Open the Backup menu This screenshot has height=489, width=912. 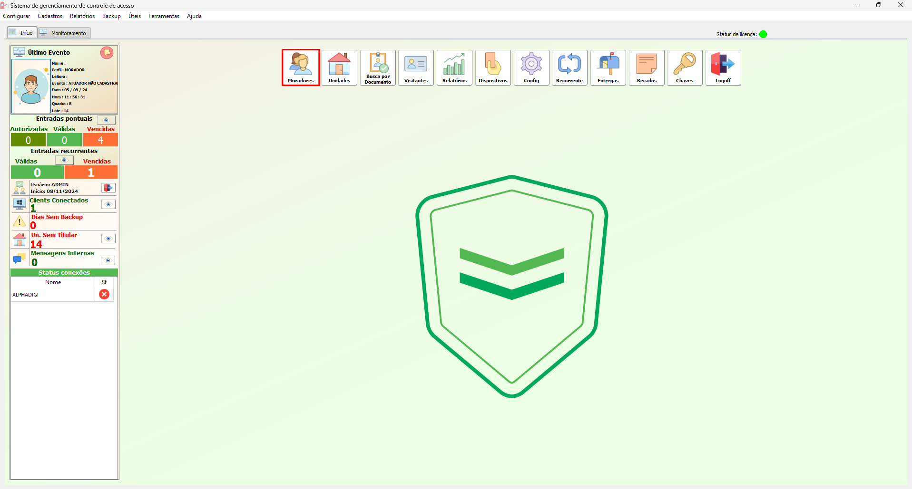111,16
